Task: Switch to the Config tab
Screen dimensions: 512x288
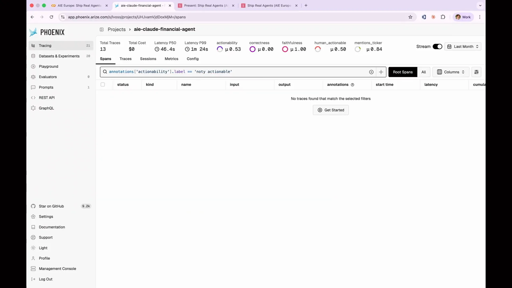Action: coord(193,59)
